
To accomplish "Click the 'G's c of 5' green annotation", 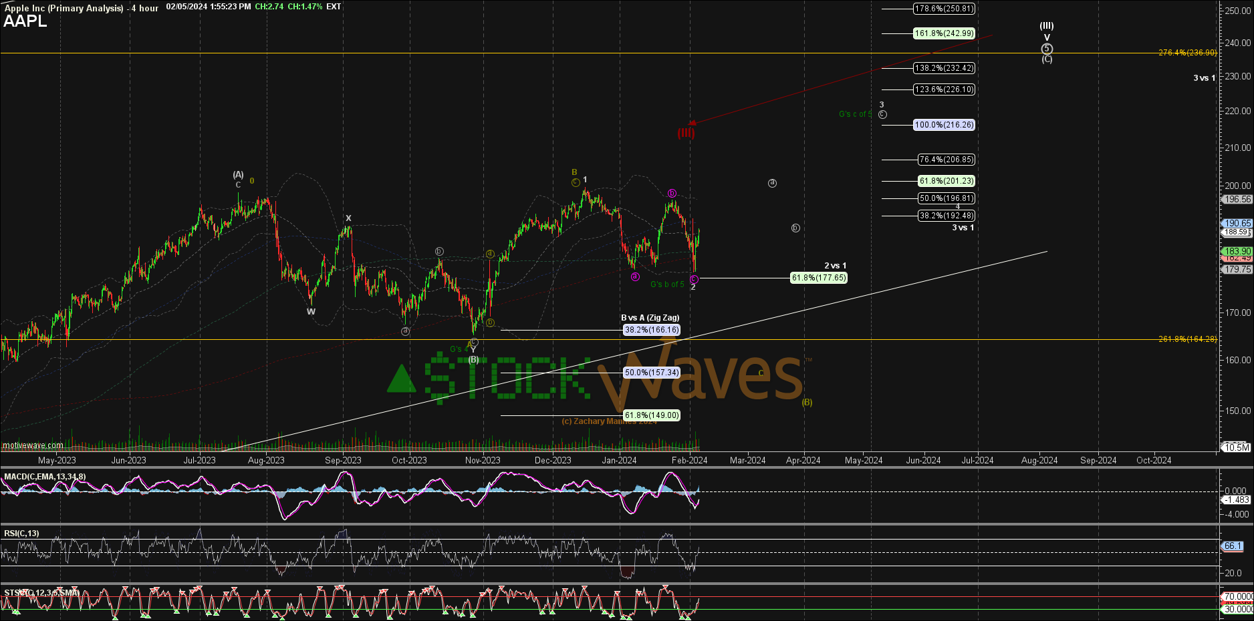I will 856,114.
